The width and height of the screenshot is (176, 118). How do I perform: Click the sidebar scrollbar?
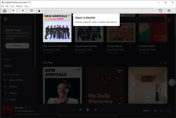click(35, 41)
